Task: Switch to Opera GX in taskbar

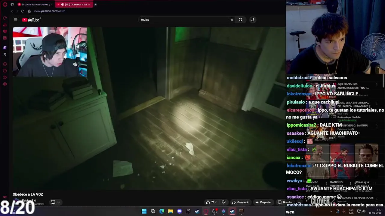Action: (206, 211)
